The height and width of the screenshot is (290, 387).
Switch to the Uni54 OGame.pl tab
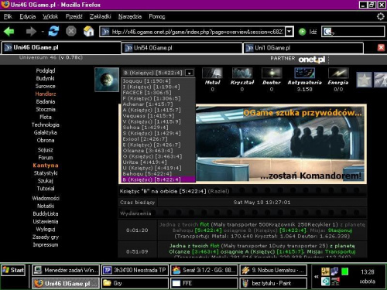pos(182,48)
